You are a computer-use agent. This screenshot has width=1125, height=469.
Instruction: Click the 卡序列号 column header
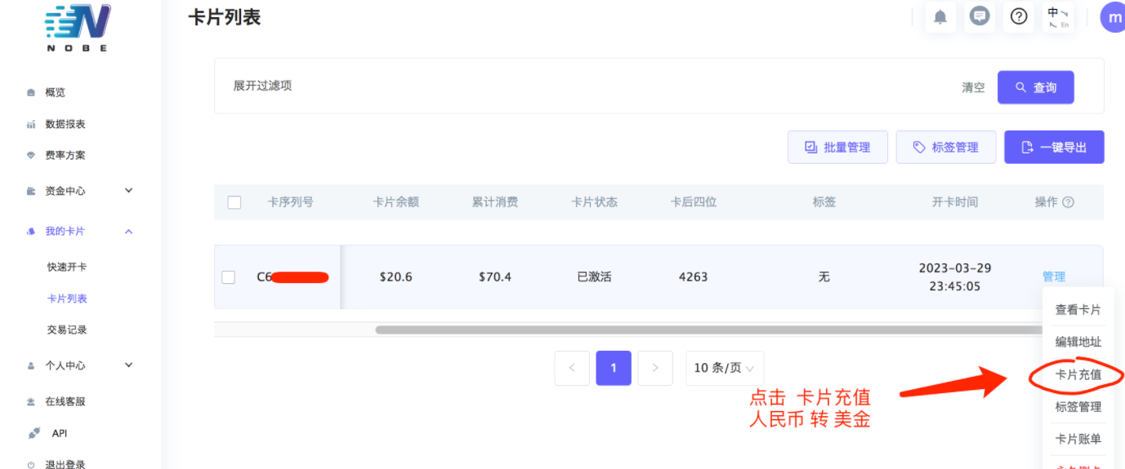(x=290, y=201)
